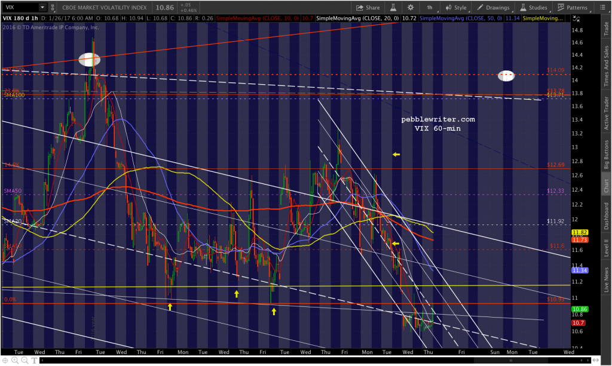Click the zoom in magnifier icon
The height and width of the screenshot is (366, 612).
(x=15, y=361)
